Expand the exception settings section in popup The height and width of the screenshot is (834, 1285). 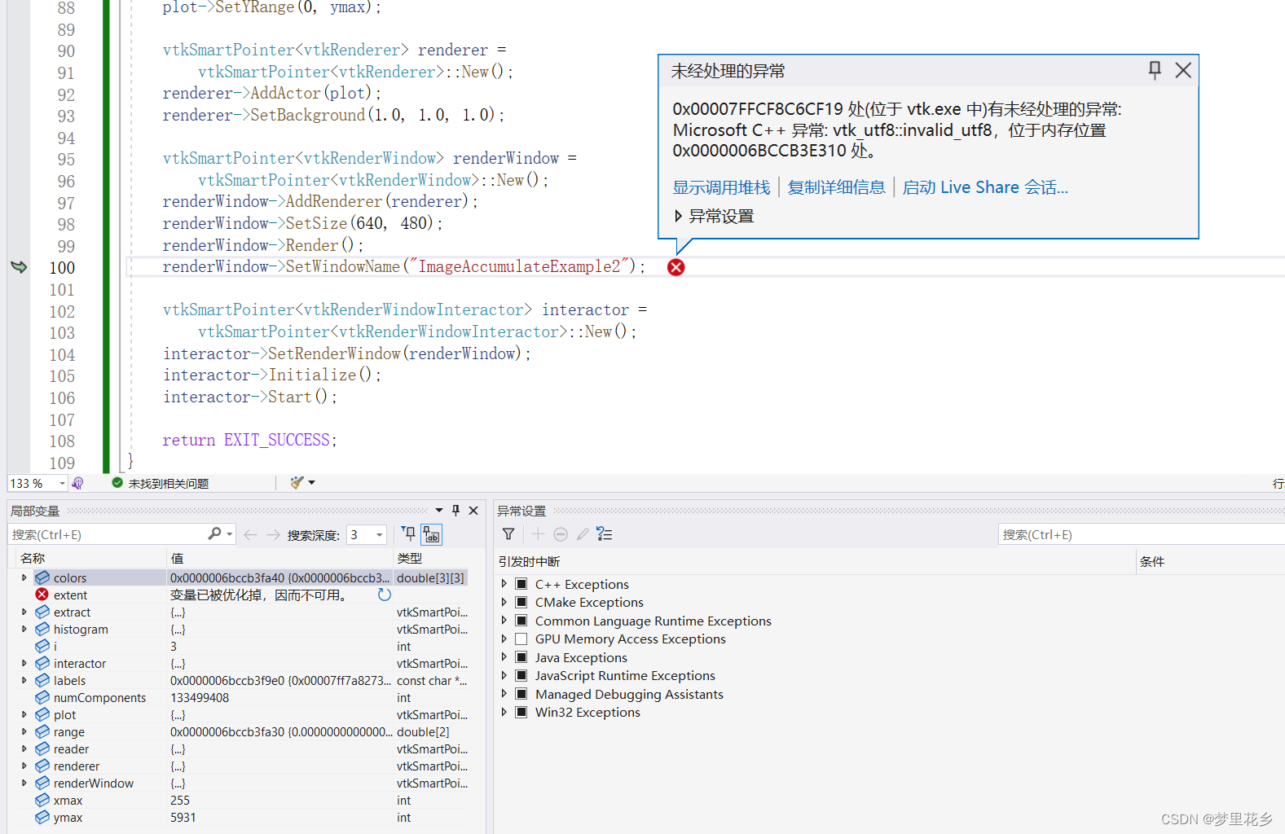(678, 217)
